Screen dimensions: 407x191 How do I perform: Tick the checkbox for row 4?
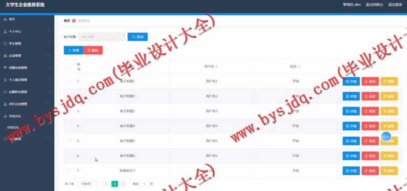69,126
